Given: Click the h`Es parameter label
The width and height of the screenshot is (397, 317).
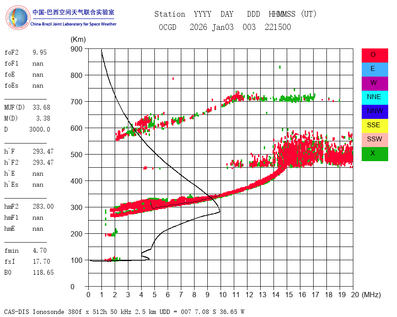Looking at the screenshot, I should 11,184.
